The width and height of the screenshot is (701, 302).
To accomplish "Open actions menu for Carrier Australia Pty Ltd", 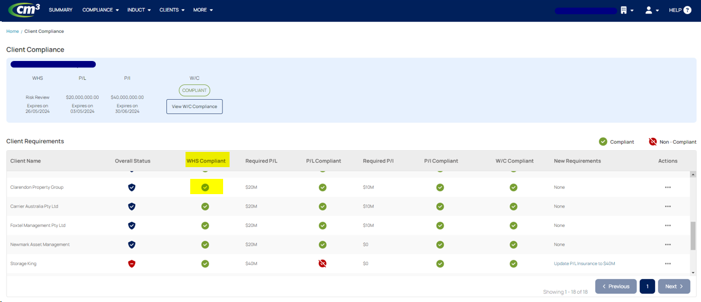I will (x=668, y=206).
